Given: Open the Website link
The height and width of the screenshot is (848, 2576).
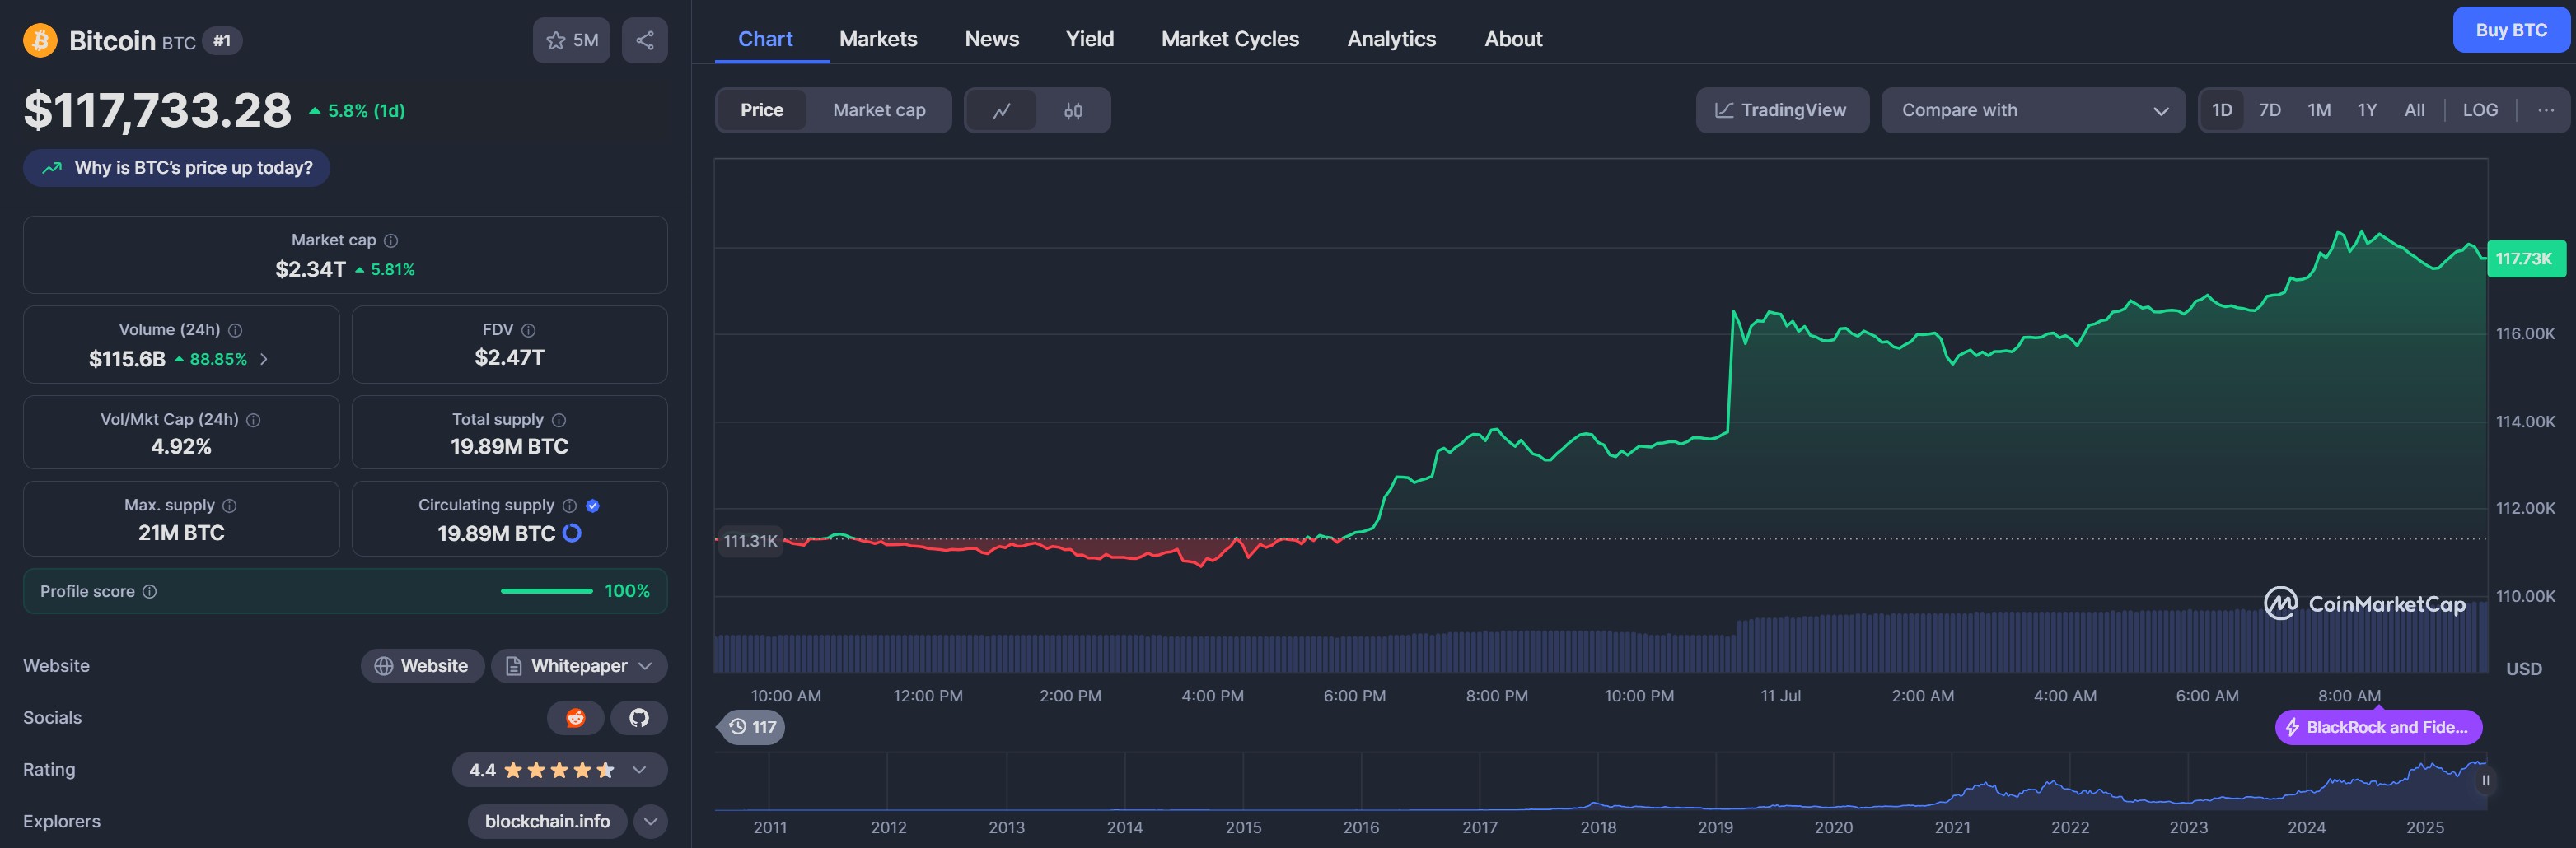Looking at the screenshot, I should (x=422, y=666).
